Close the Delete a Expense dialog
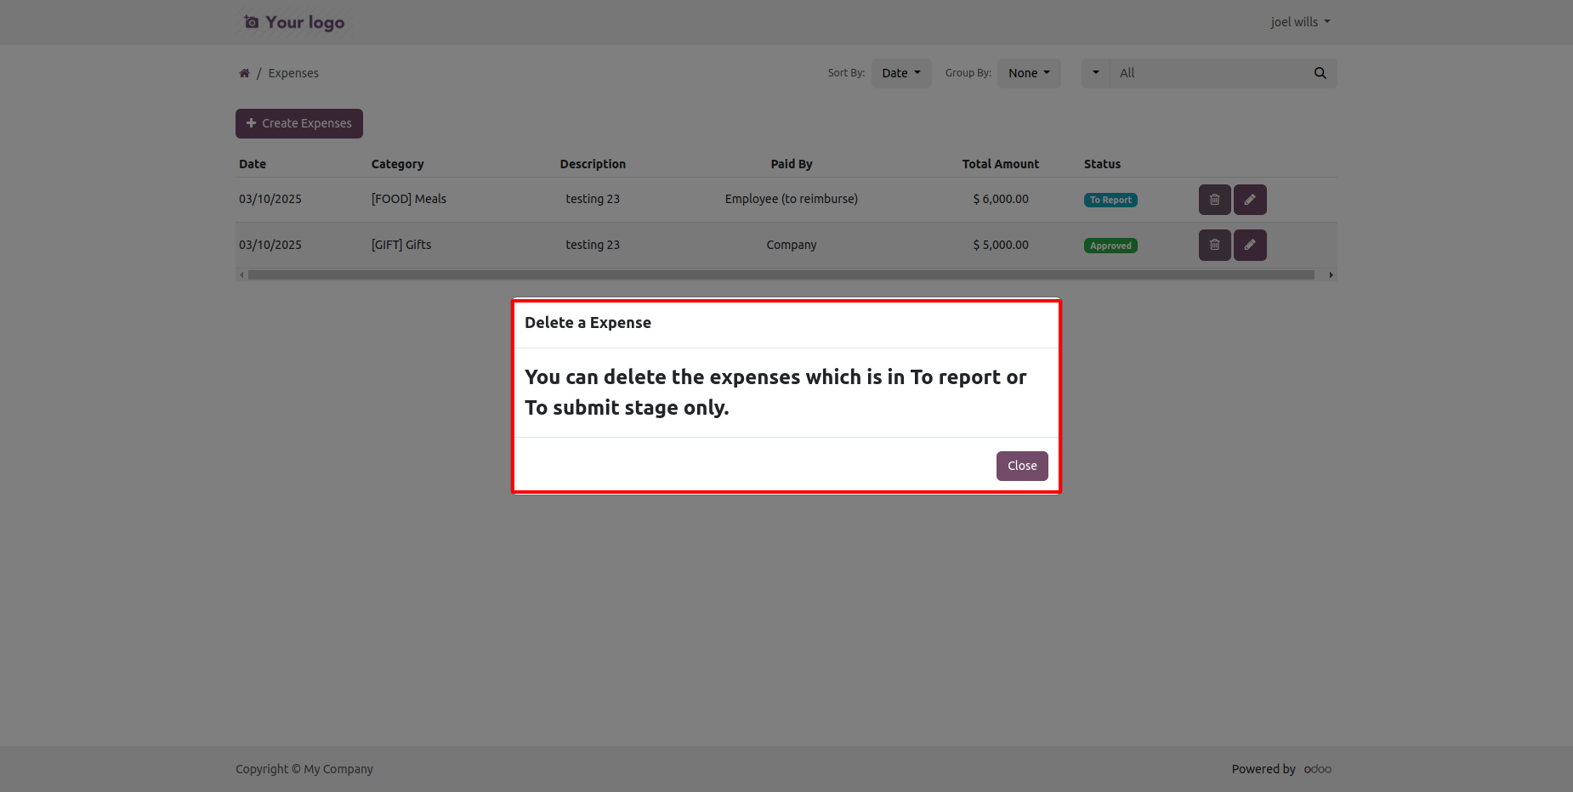This screenshot has width=1573, height=792. 1021,466
